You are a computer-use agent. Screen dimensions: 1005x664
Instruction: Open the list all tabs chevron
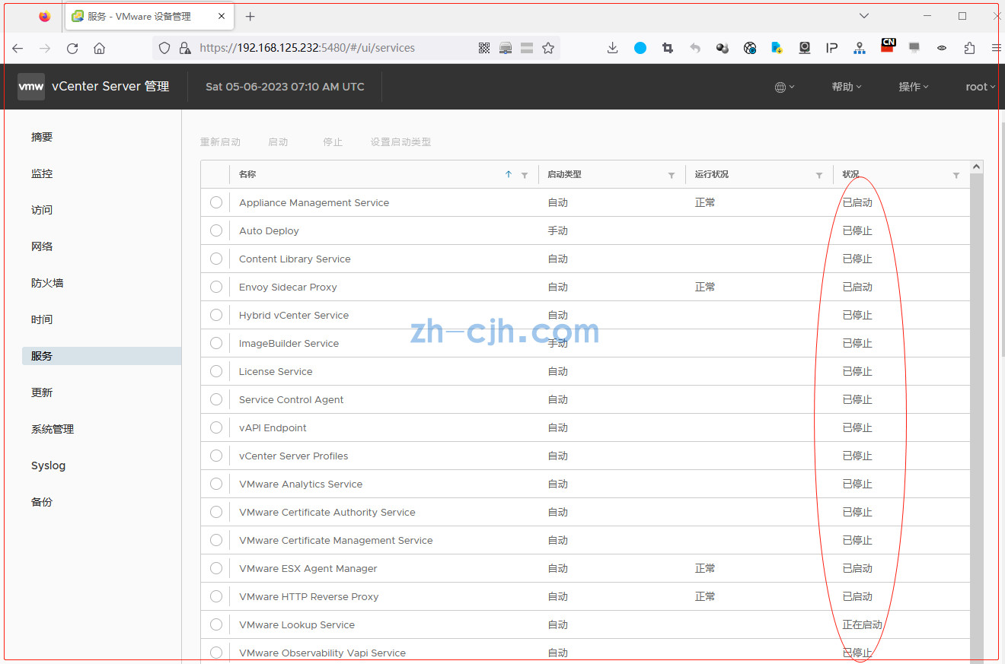pos(864,16)
